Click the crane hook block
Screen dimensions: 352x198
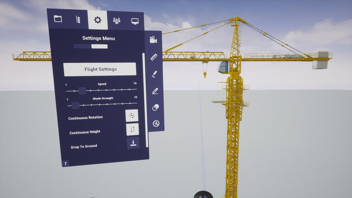[x=205, y=74]
